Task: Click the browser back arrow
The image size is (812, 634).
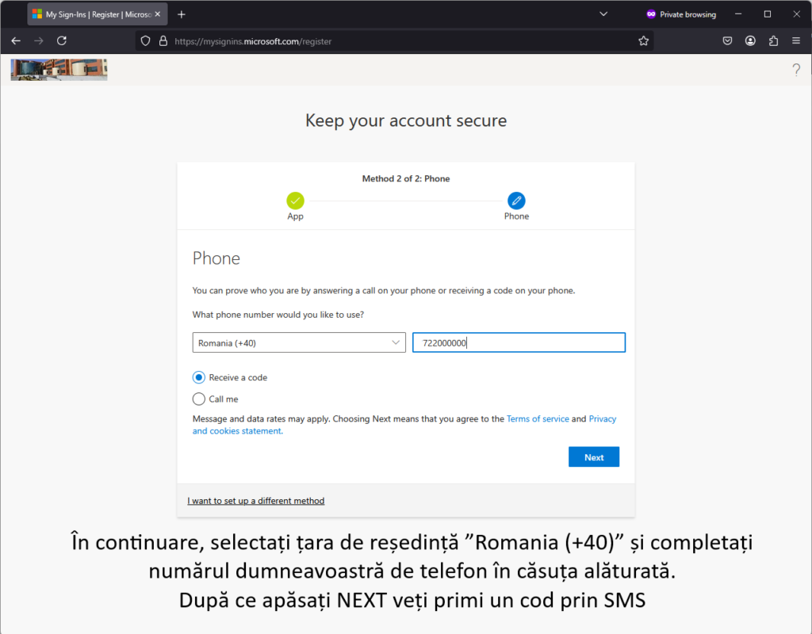Action: [16, 41]
